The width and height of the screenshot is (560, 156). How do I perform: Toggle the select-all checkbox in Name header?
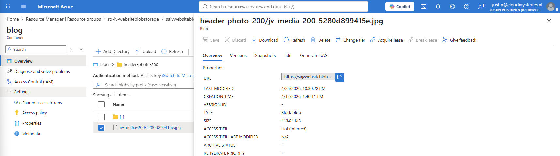(x=101, y=104)
